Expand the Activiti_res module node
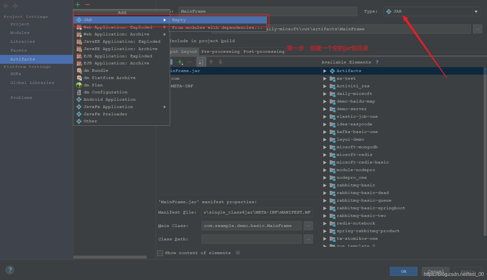 click(325, 86)
